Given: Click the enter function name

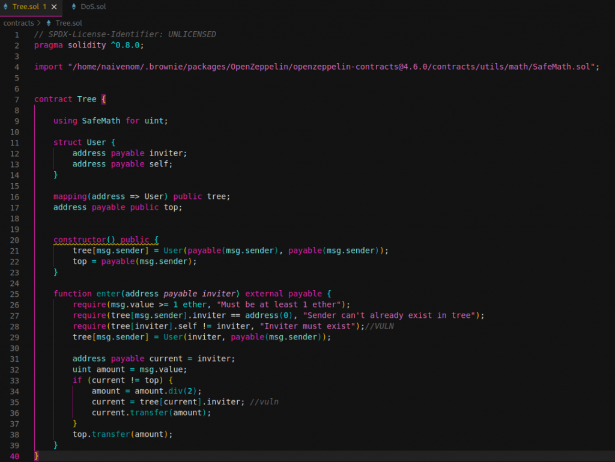Looking at the screenshot, I should tap(108, 294).
